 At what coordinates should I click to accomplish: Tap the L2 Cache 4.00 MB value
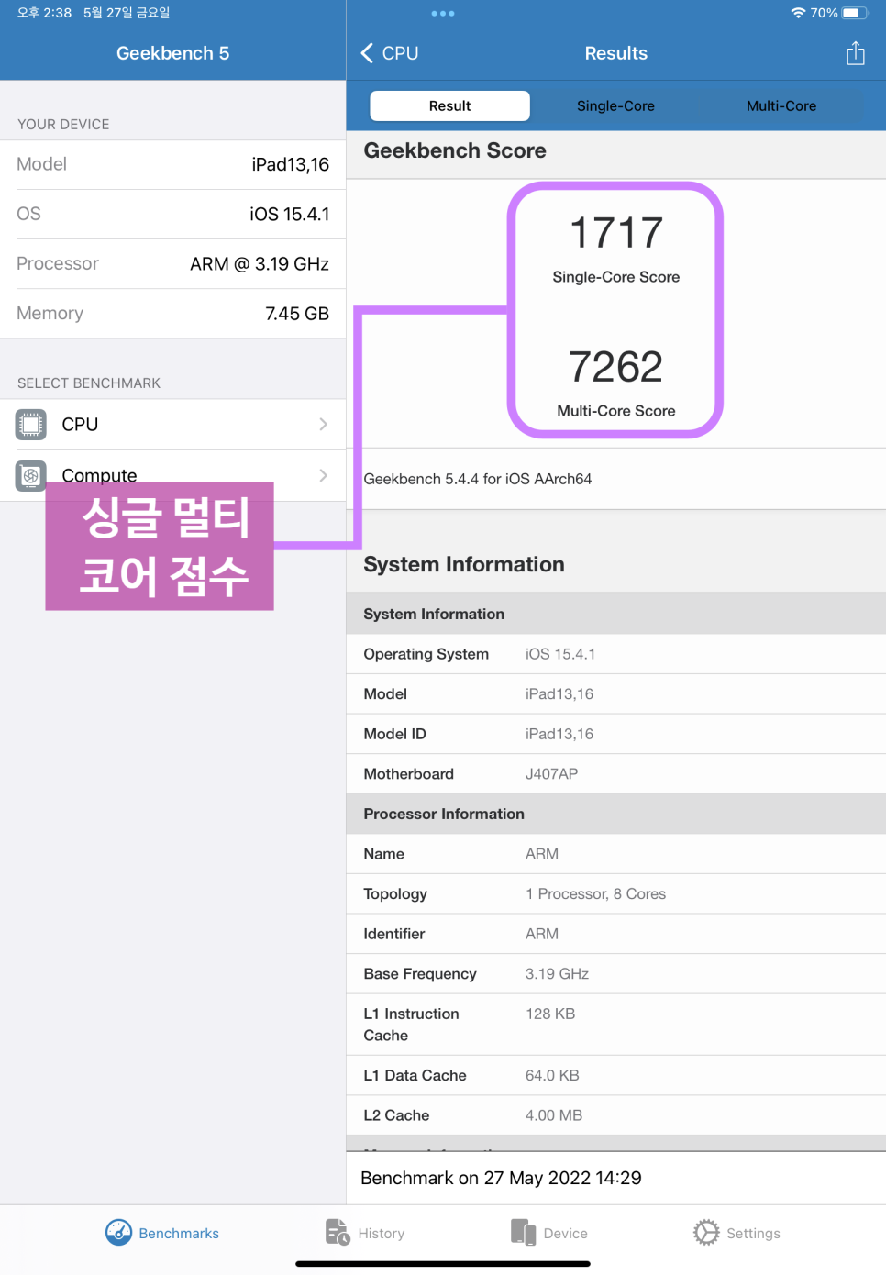coord(554,1115)
